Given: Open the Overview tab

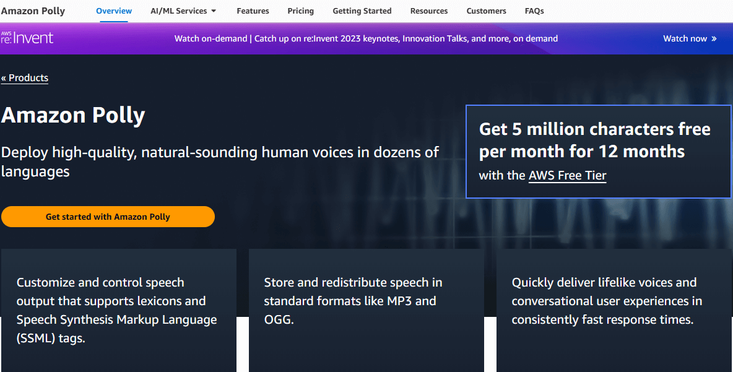Looking at the screenshot, I should [114, 11].
